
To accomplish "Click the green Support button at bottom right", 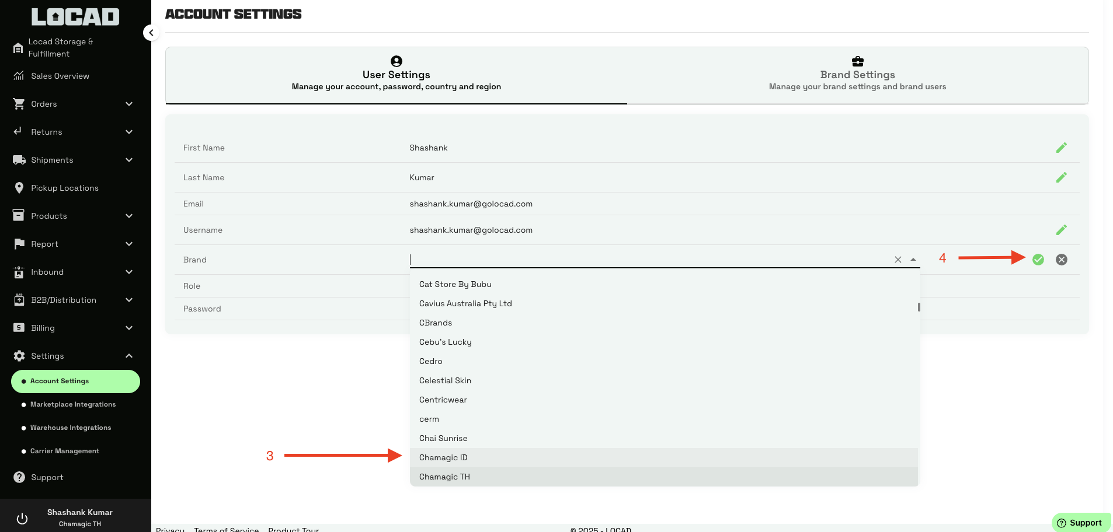I will [1080, 523].
